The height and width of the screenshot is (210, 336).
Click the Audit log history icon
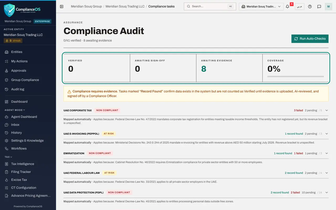pyautogui.click(x=7, y=89)
